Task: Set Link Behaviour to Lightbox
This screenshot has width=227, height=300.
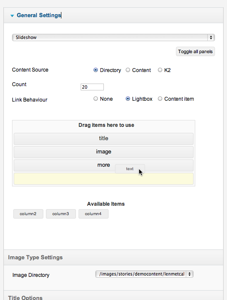Action: pyautogui.click(x=128, y=99)
